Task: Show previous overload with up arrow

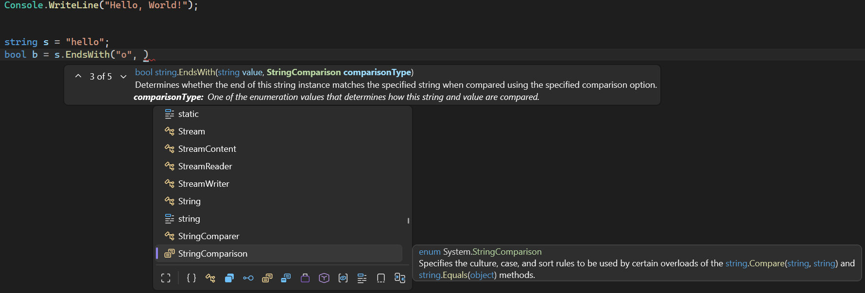Action: (x=78, y=76)
